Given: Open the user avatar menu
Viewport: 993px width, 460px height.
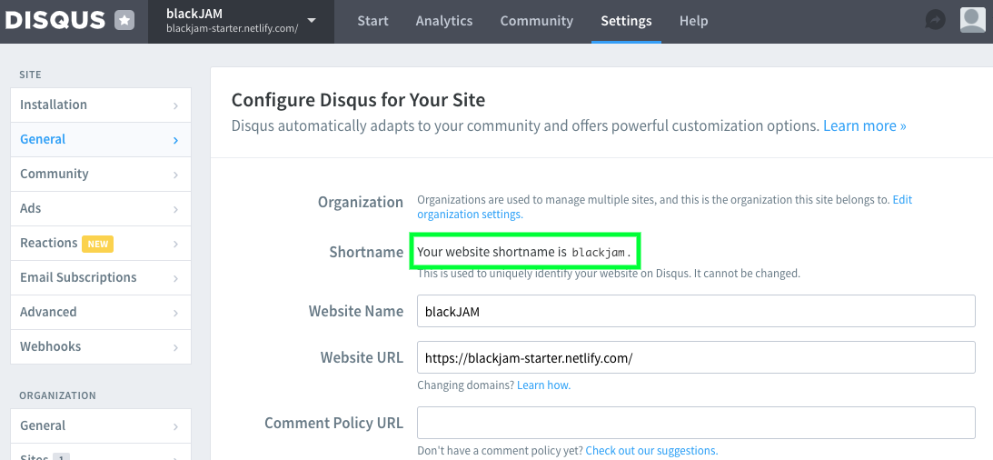Looking at the screenshot, I should tap(972, 20).
